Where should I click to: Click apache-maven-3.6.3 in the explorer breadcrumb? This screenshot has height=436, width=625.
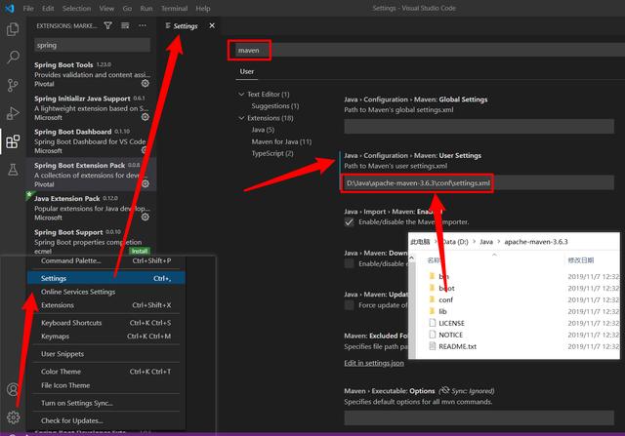click(536, 242)
